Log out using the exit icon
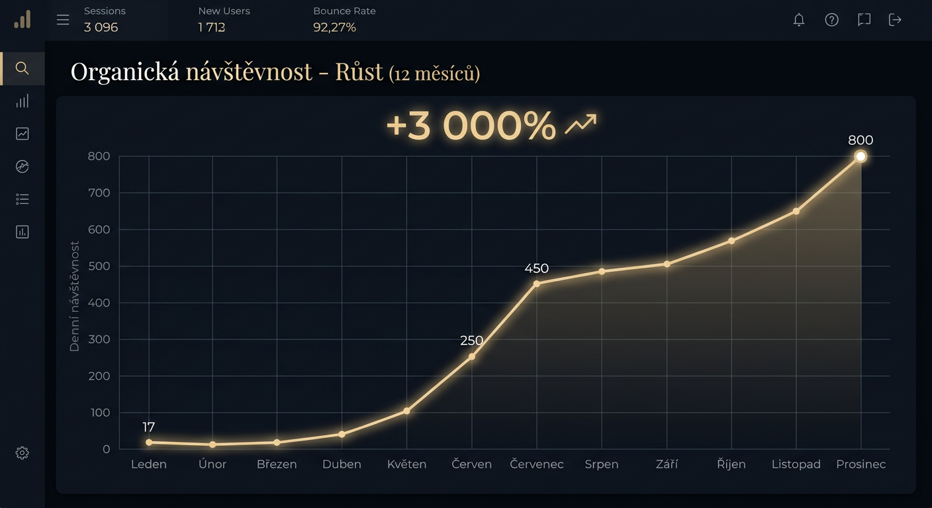The width and height of the screenshot is (932, 508). 895,20
